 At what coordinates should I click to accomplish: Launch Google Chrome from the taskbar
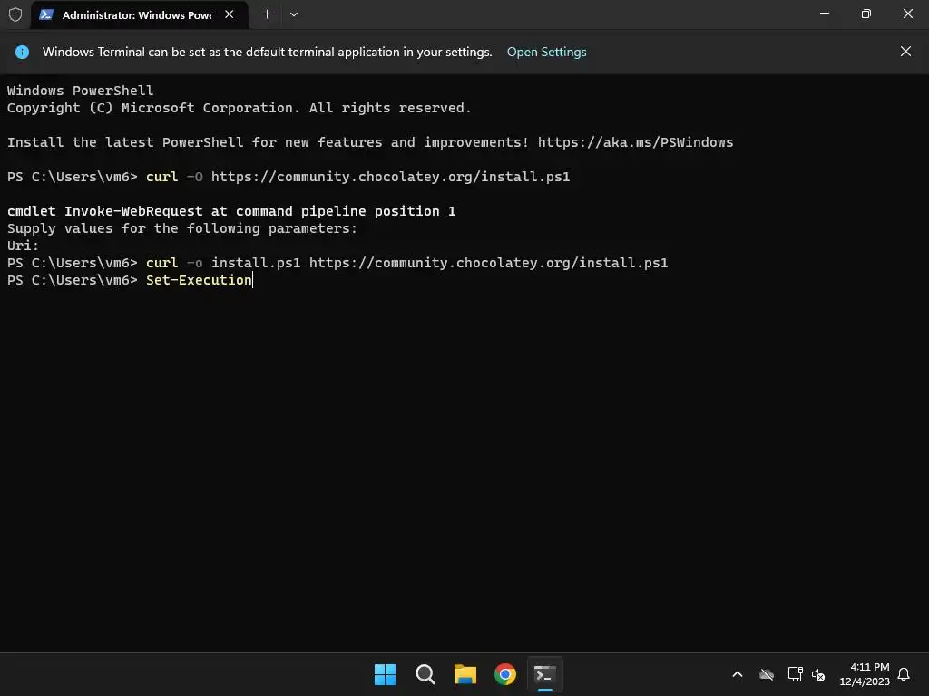504,674
